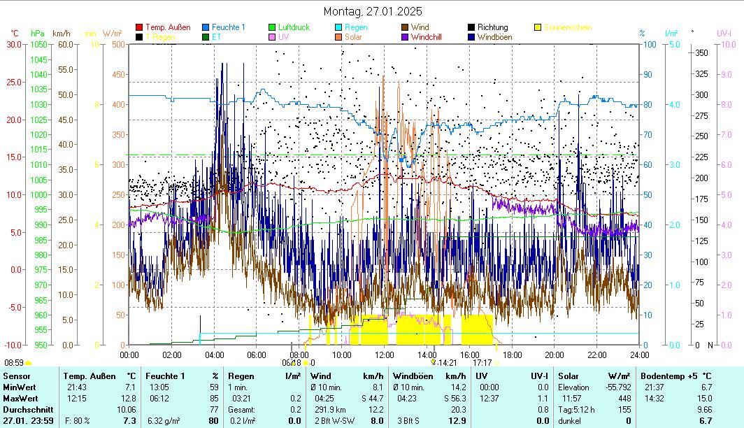The image size is (744, 428).
Task: Click the yellow Sonnenschein legend square
Action: (538, 28)
